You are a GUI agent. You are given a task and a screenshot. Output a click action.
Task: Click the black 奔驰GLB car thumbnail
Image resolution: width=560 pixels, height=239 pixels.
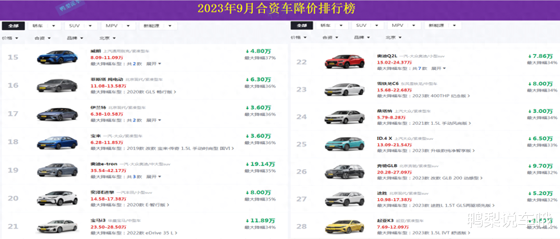pyautogui.click(x=344, y=172)
